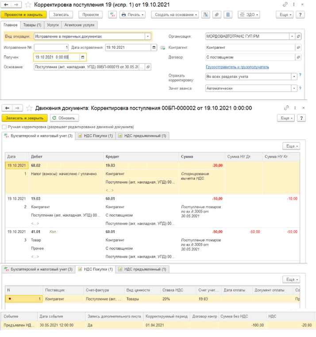Open the Создать на основании menu
316x337 pixels.
click(x=176, y=15)
